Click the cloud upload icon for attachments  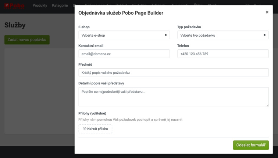tap(85, 129)
